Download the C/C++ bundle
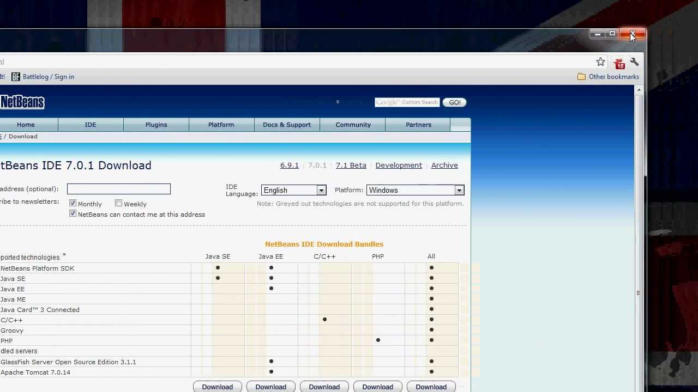This screenshot has height=392, width=698. (x=324, y=387)
